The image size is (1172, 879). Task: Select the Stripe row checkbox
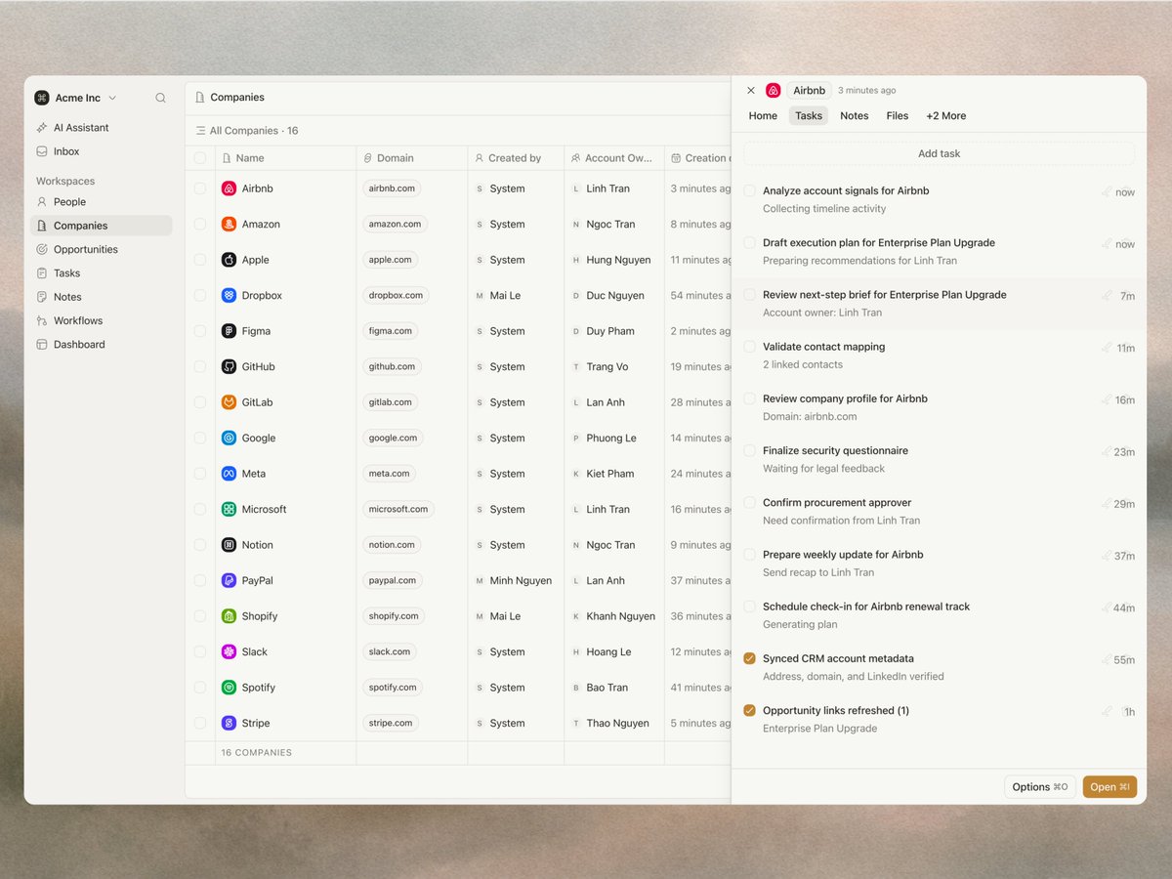click(x=200, y=724)
